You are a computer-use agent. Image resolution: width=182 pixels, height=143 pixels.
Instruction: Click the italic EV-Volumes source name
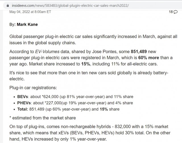click(x=47, y=51)
